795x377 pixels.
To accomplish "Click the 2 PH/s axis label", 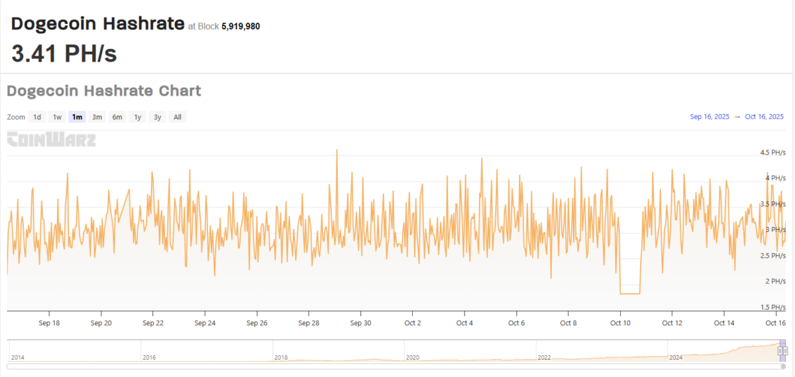I will (775, 282).
